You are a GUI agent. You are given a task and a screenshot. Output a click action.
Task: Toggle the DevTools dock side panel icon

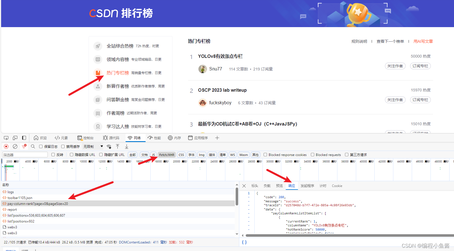(x=24, y=138)
